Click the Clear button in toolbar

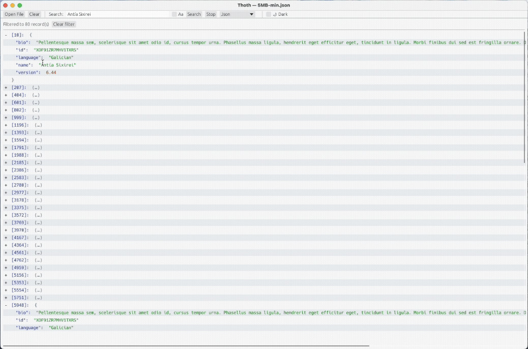point(35,14)
